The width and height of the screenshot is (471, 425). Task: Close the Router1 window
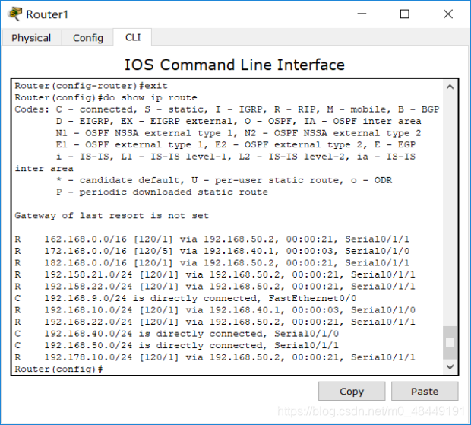(x=448, y=14)
